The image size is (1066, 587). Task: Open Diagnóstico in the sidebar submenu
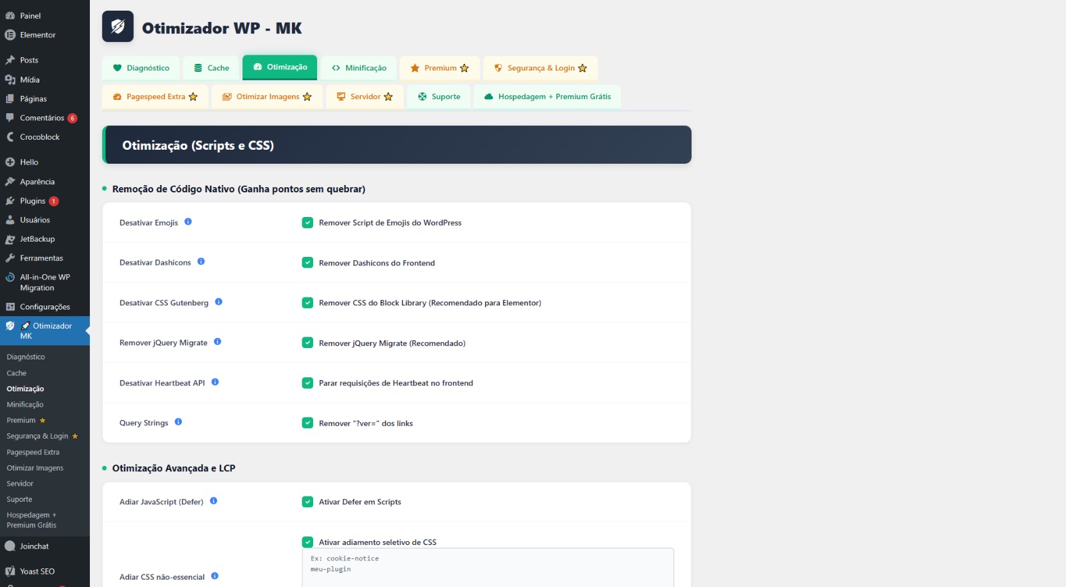coord(26,357)
